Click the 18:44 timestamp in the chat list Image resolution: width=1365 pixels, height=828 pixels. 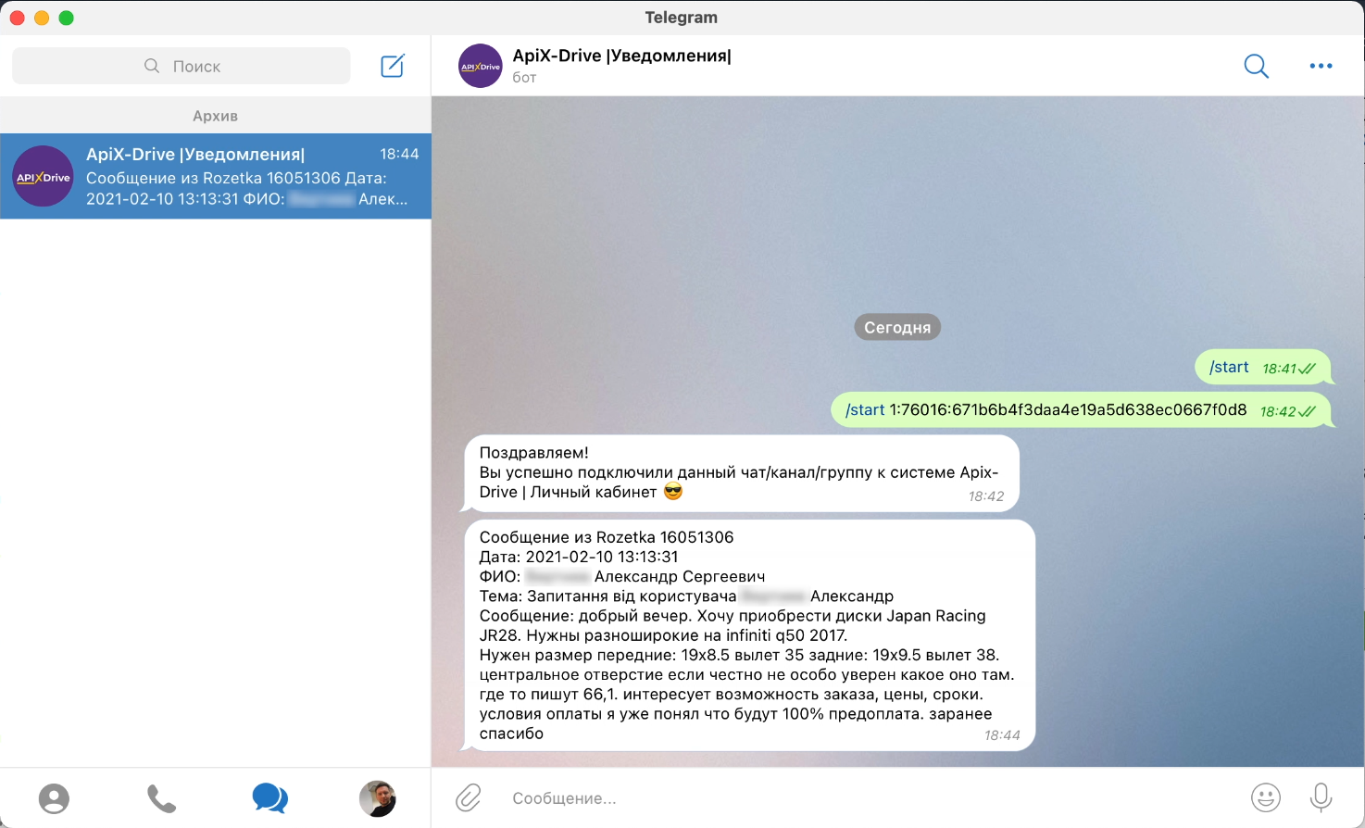399,154
